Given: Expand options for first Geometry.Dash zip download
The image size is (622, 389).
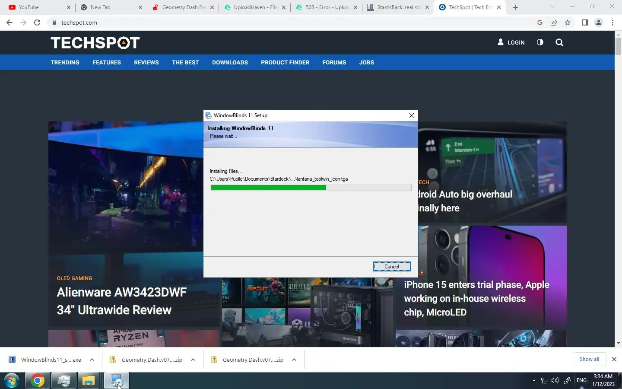Looking at the screenshot, I should [x=193, y=360].
